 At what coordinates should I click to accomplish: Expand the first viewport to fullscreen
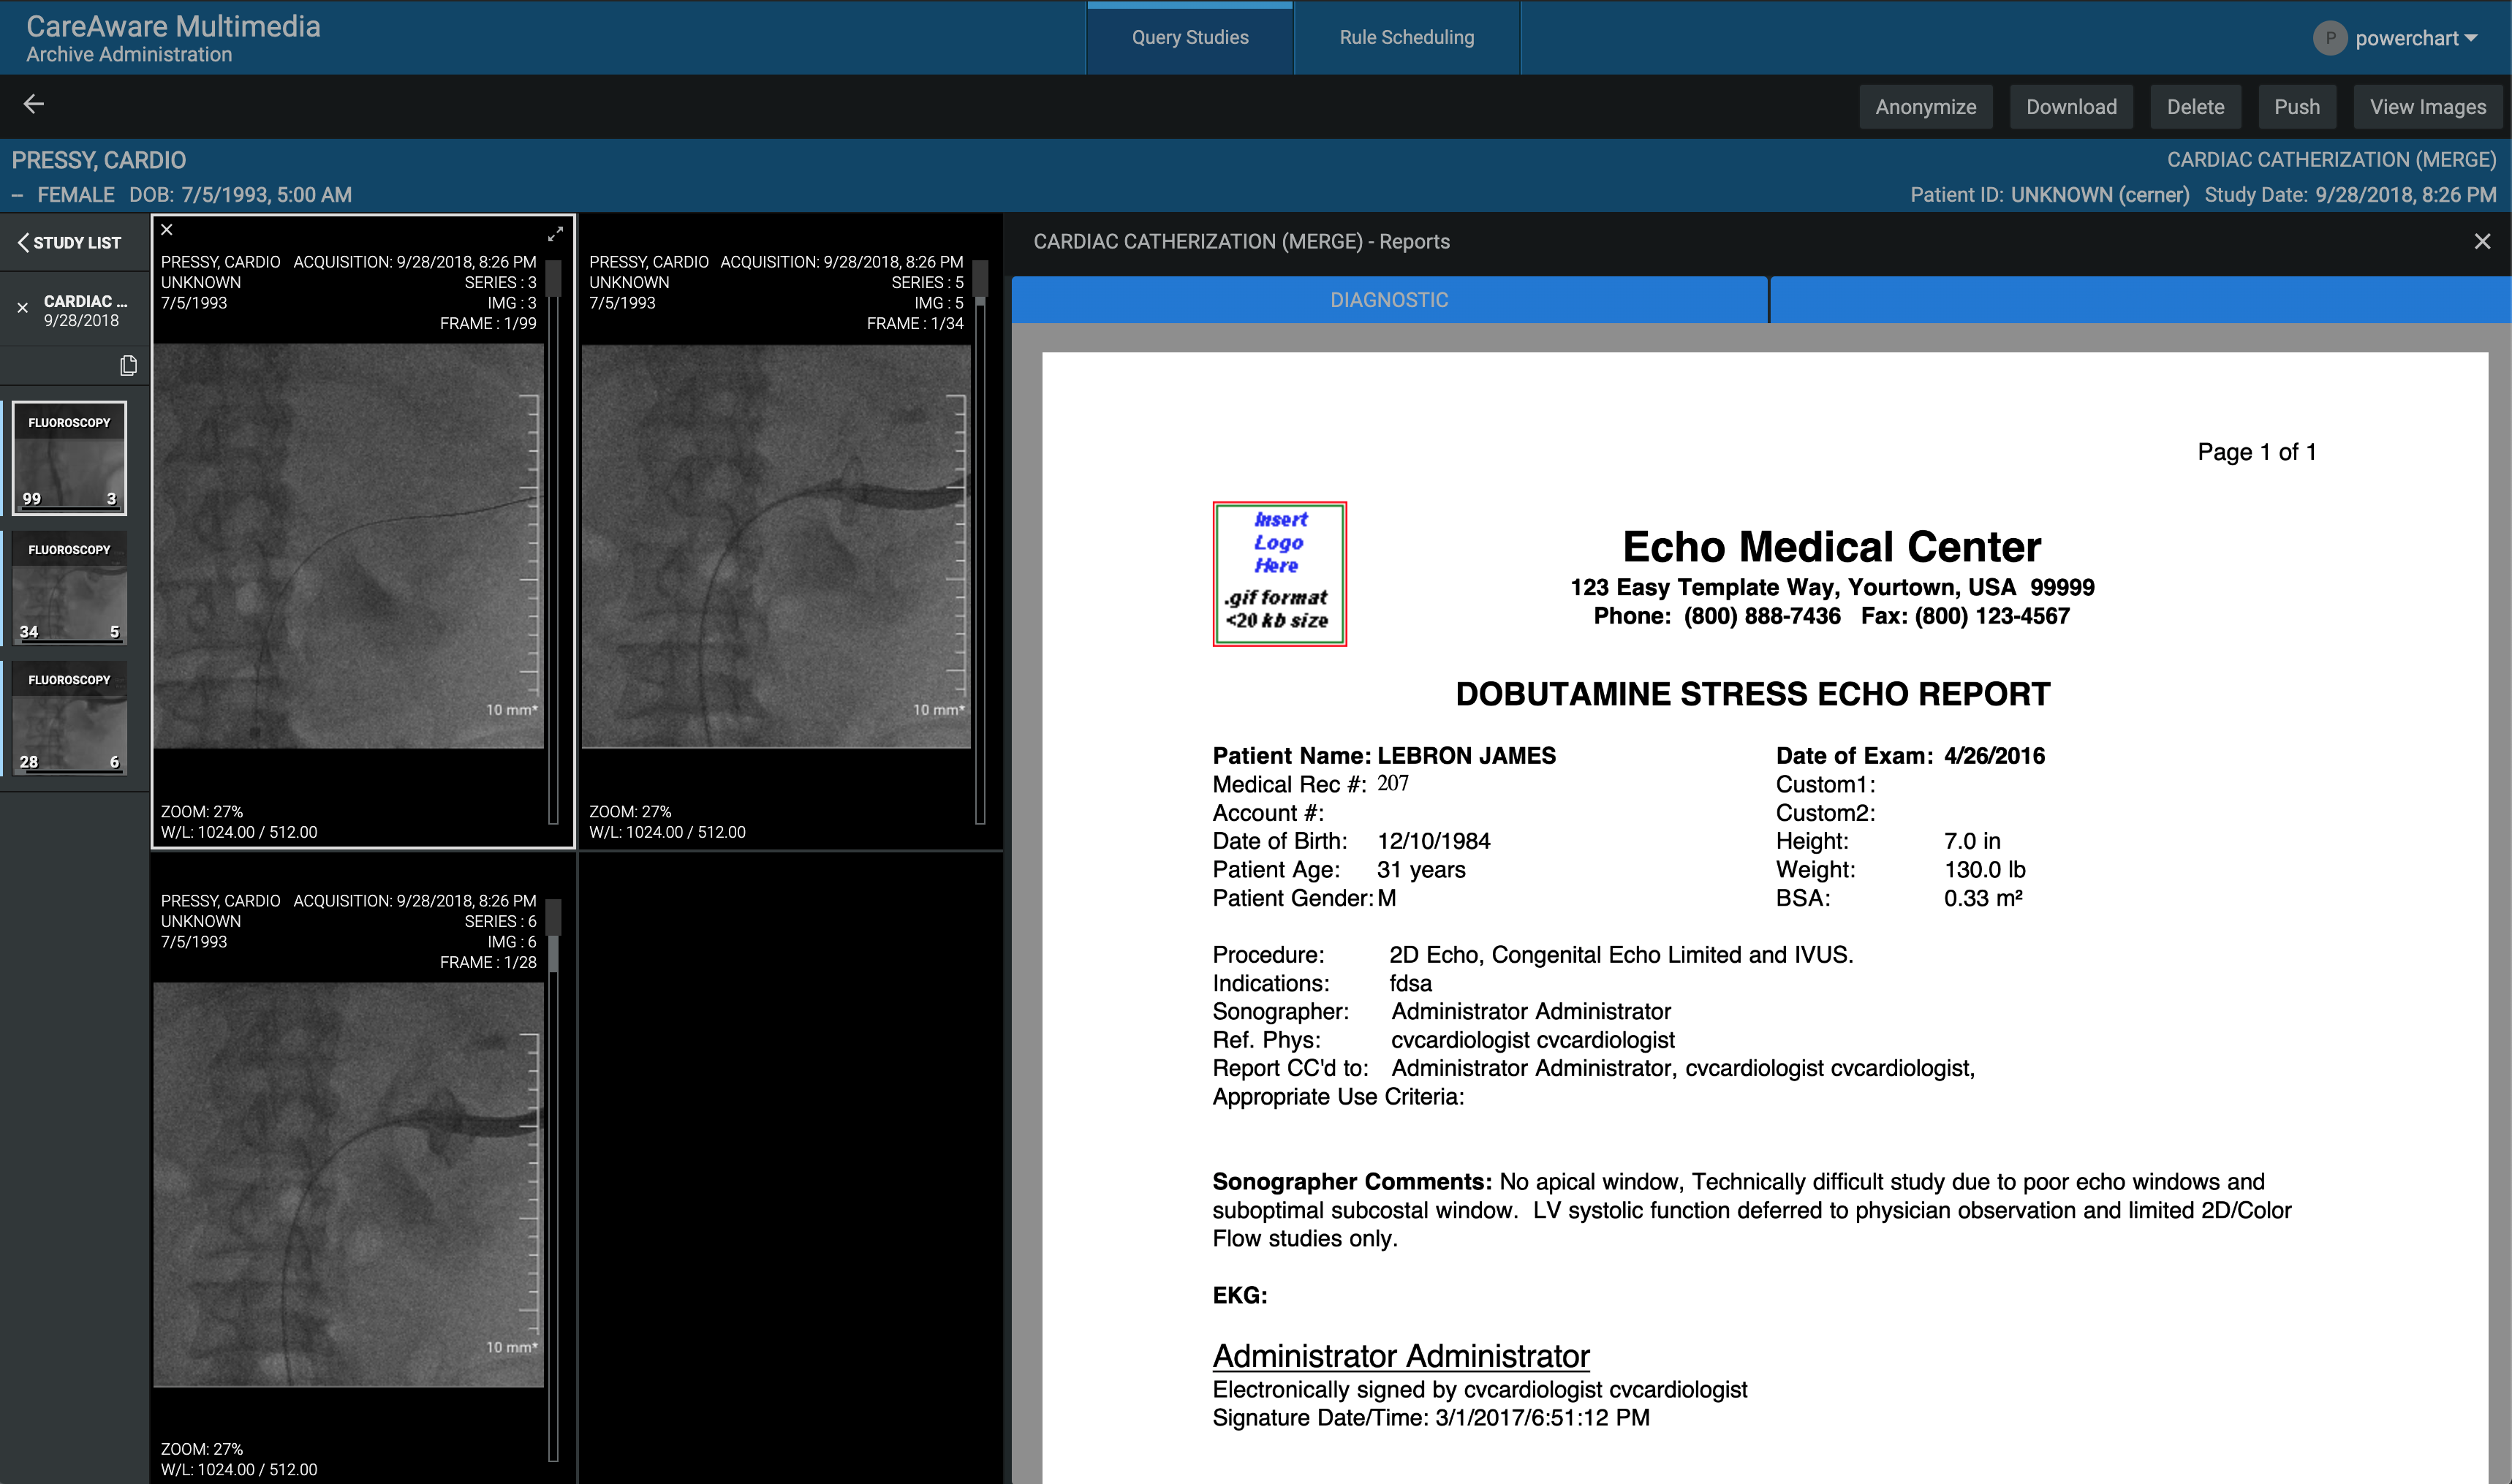555,234
